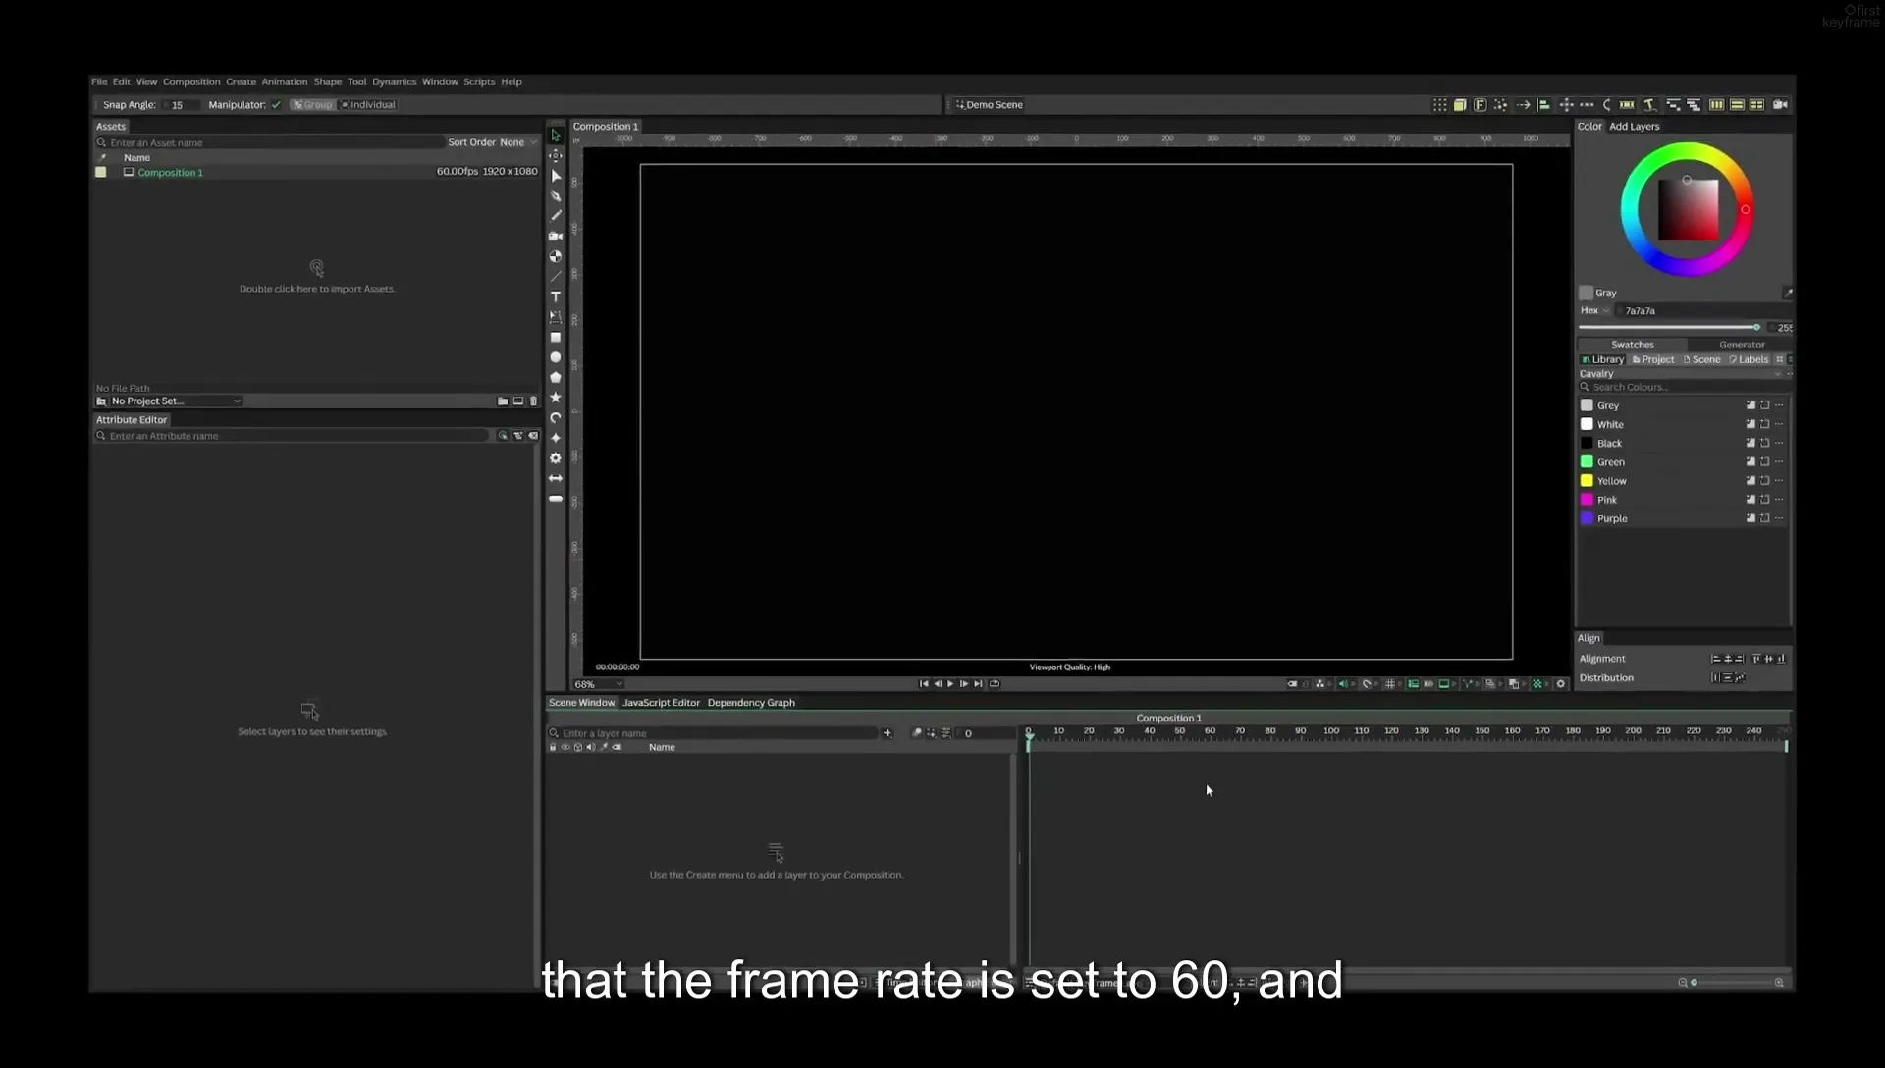Select the Rectangle shape tool
The width and height of the screenshot is (1885, 1068).
coord(556,338)
